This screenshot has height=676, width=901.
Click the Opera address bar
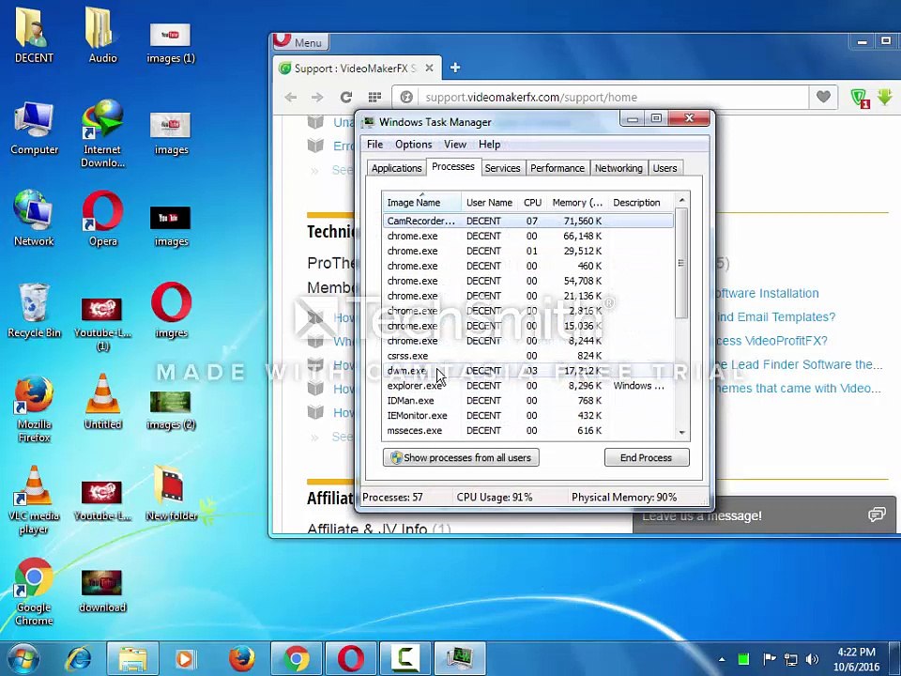611,97
